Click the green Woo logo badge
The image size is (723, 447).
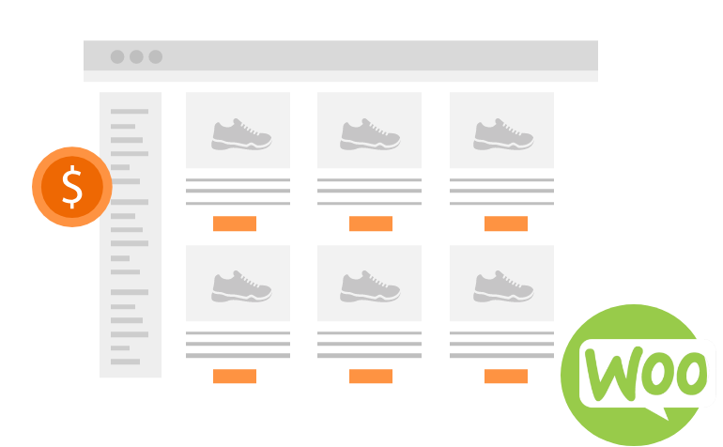click(638, 375)
